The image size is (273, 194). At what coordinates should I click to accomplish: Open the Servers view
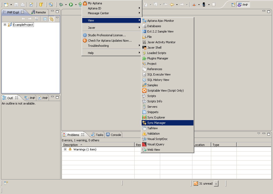(x=167, y=107)
